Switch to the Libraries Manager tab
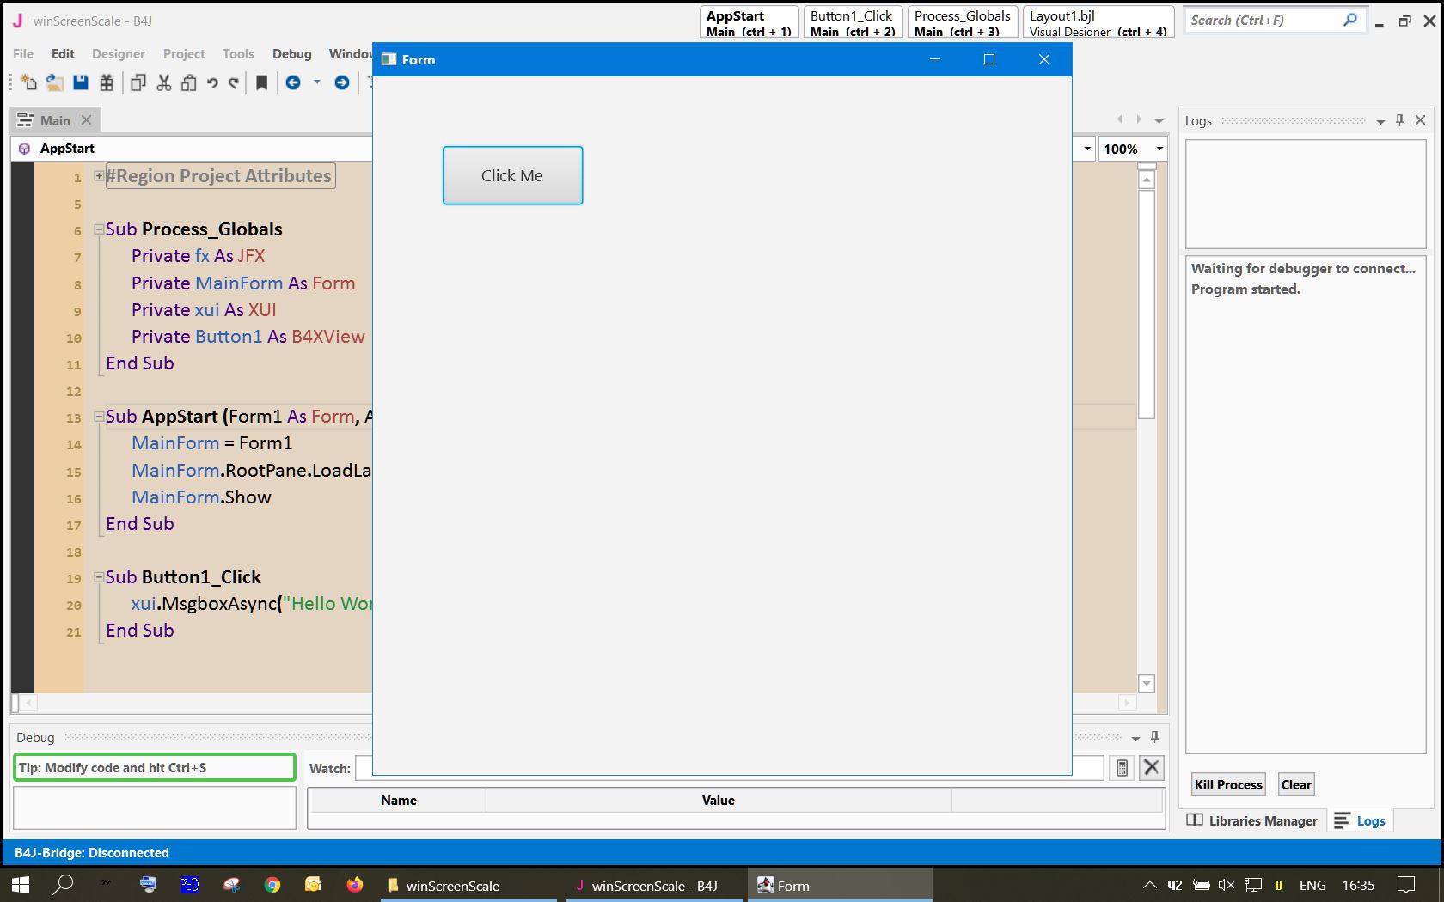This screenshot has height=902, width=1444. pyautogui.click(x=1252, y=820)
